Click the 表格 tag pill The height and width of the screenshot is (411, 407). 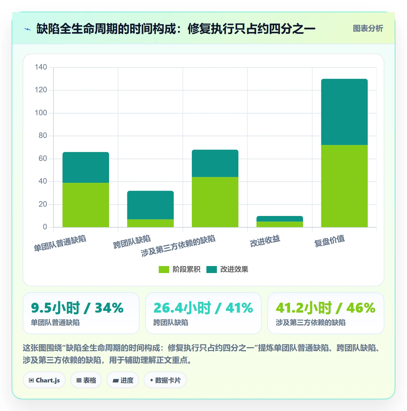click(x=86, y=380)
